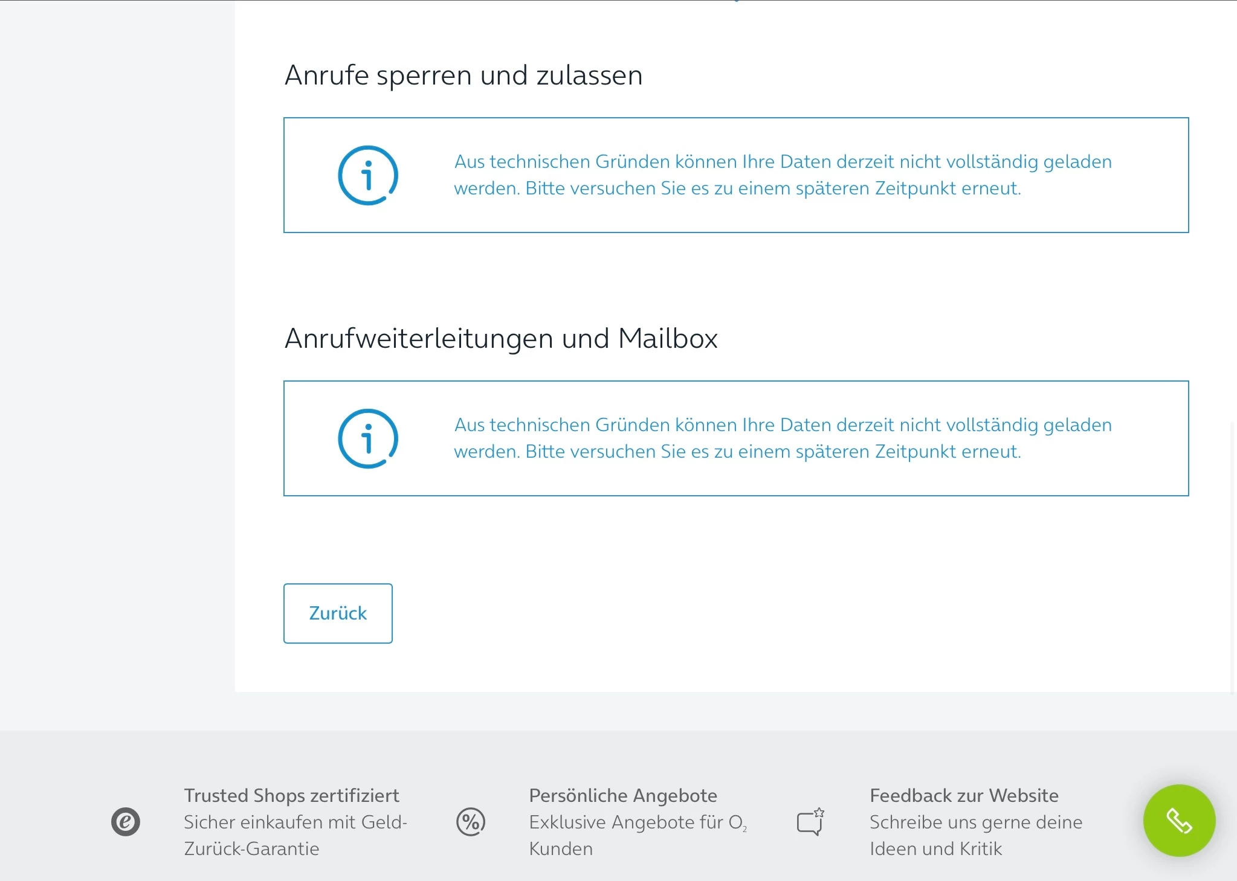This screenshot has width=1237, height=881.
Task: Click the percent sign offers icon
Action: pyautogui.click(x=471, y=822)
